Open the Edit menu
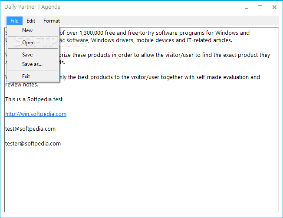283x218 pixels. point(31,21)
